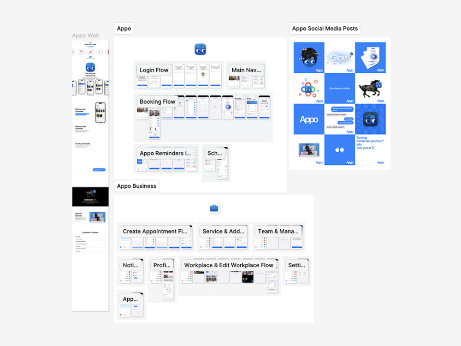
Task: Select the 'when are you free?' post
Action: pyautogui.click(x=371, y=150)
